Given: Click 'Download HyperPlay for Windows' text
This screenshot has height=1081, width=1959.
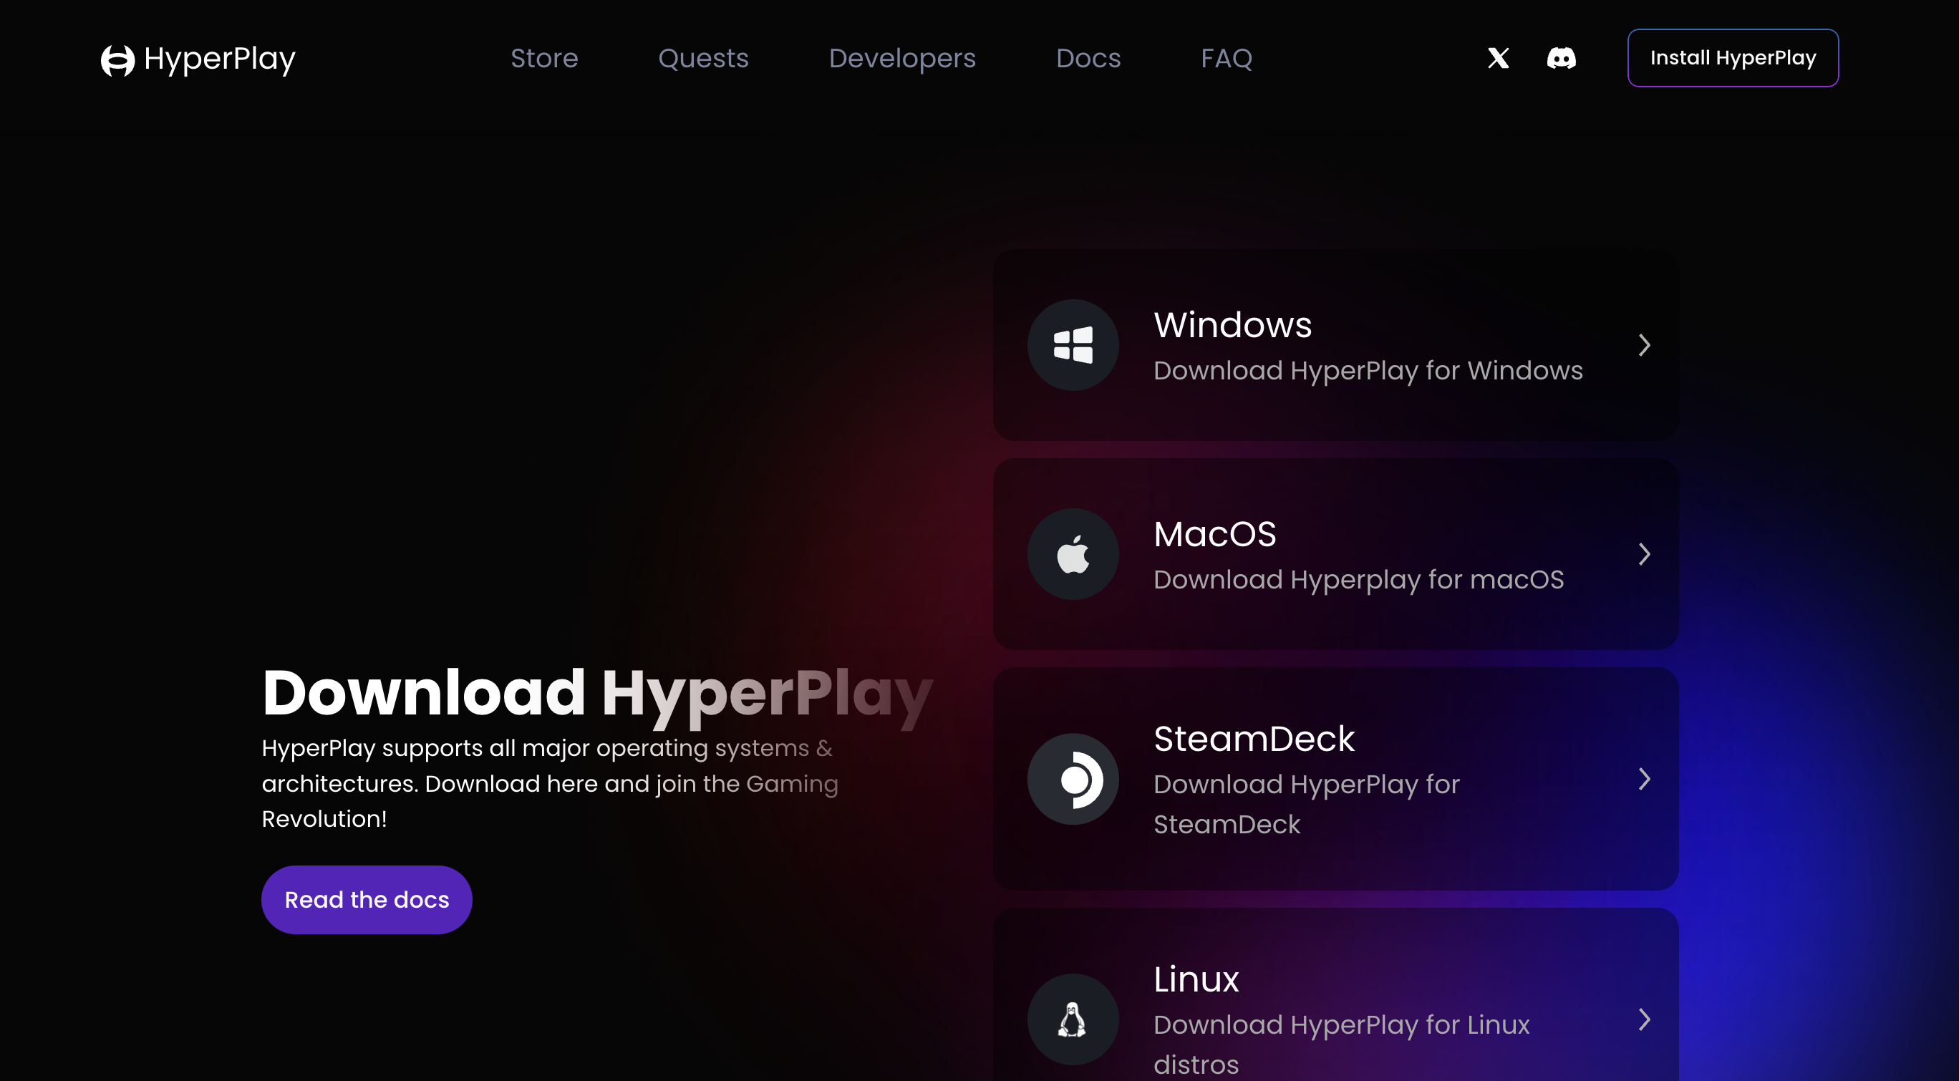Looking at the screenshot, I should pyautogui.click(x=1368, y=371).
